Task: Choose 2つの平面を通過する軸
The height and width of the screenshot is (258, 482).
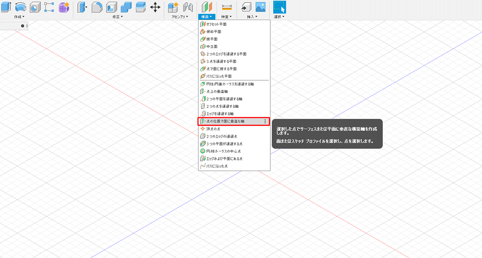Action: point(234,99)
